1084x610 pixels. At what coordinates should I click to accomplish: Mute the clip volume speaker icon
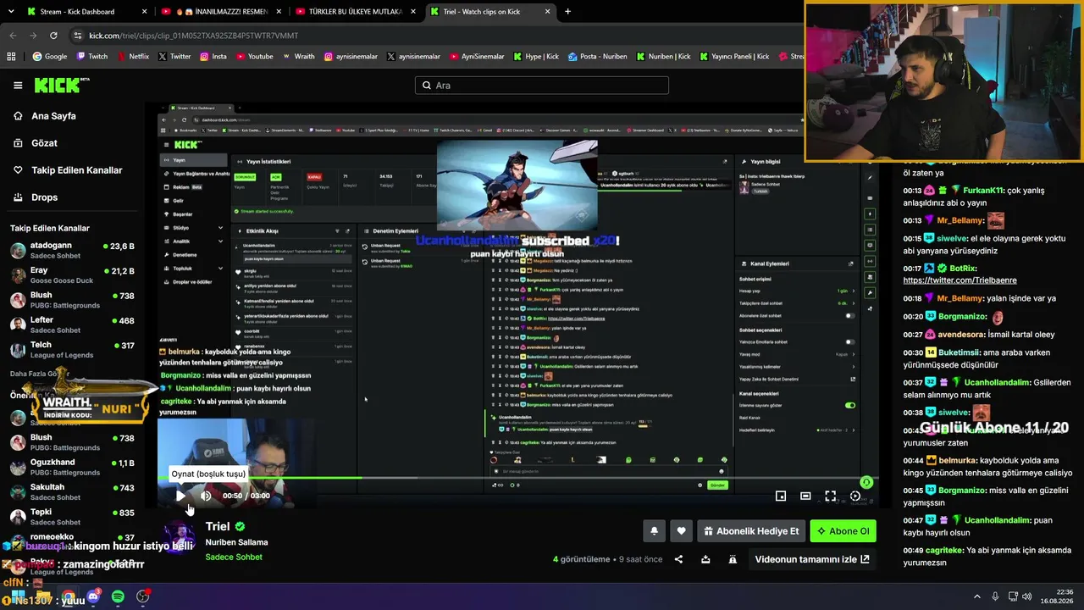coord(205,496)
